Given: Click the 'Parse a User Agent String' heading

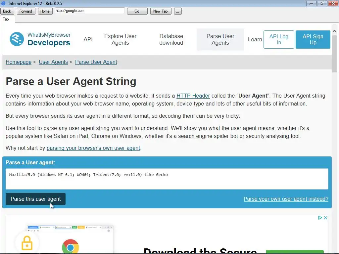Looking at the screenshot, I should point(71,81).
